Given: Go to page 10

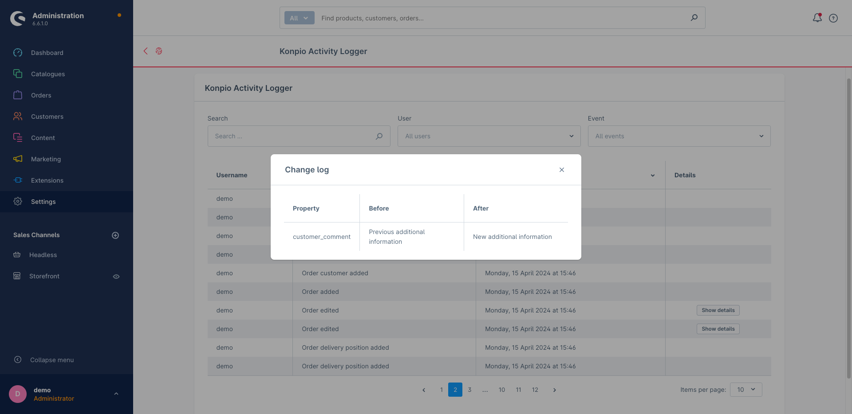Looking at the screenshot, I should coord(502,390).
